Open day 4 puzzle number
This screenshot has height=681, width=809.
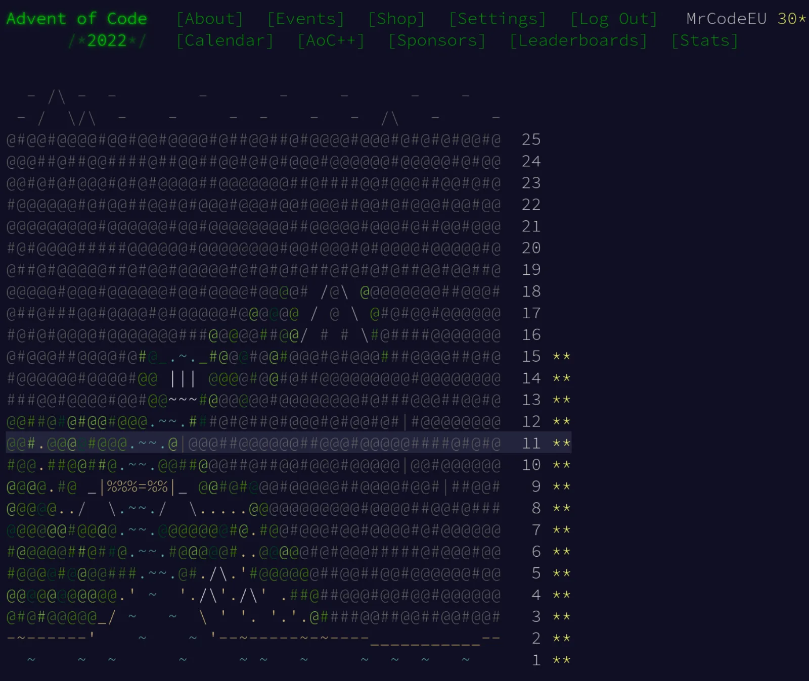tap(536, 595)
